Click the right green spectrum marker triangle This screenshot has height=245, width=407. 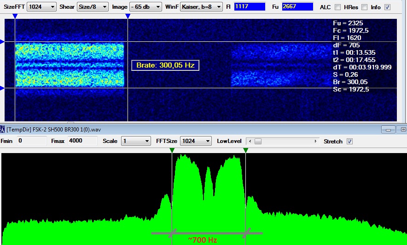click(245, 150)
